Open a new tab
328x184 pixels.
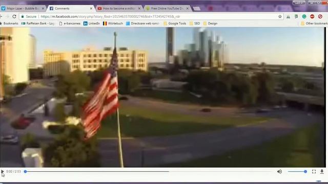coord(197,9)
